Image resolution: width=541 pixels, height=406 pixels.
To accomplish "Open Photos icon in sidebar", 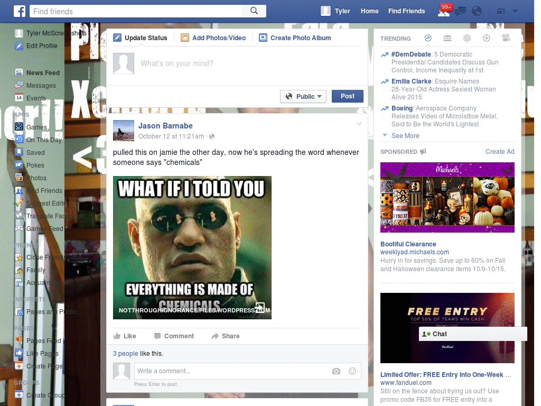I will coord(19,178).
